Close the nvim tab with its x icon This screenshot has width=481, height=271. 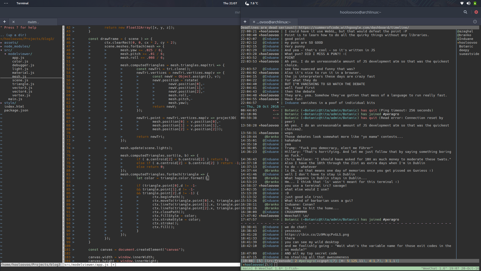(x=14, y=22)
